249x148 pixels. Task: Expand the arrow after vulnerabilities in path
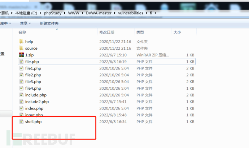click(x=146, y=13)
